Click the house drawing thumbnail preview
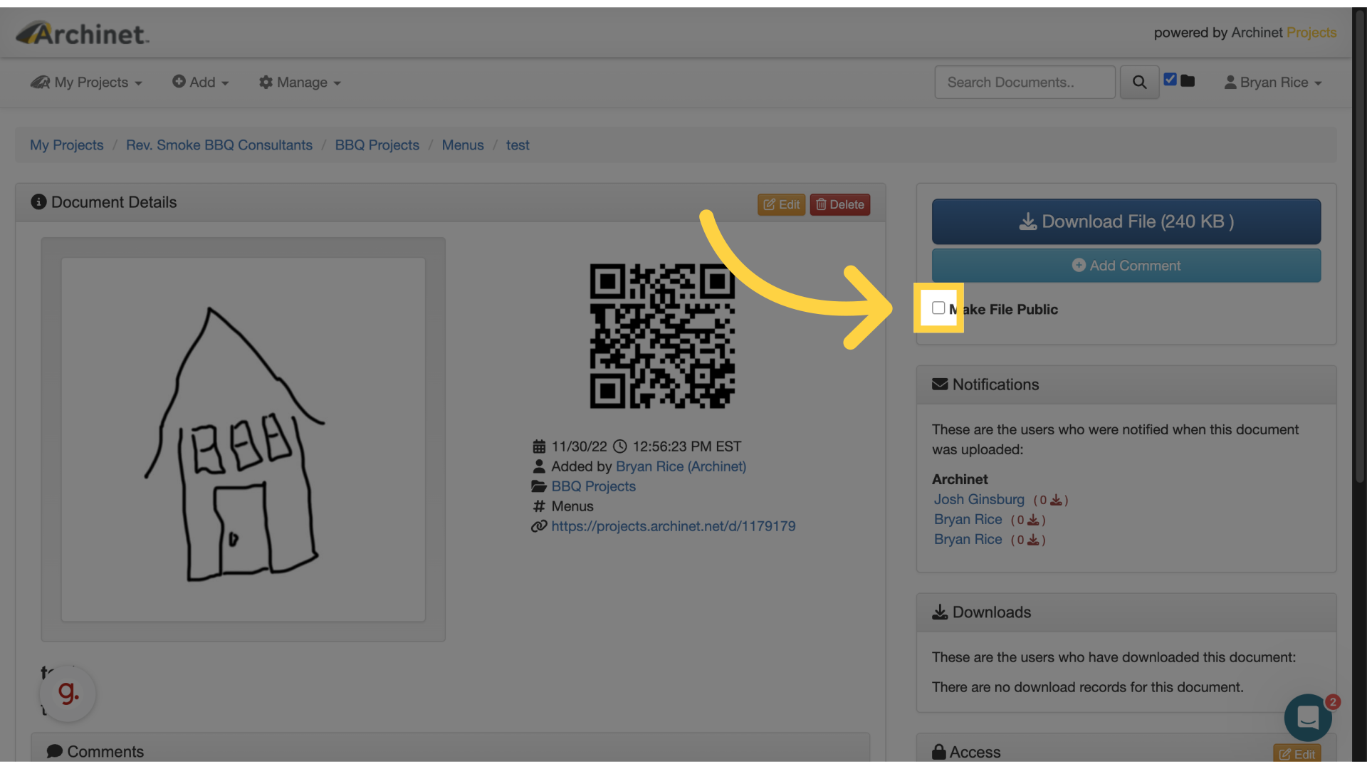 click(243, 439)
